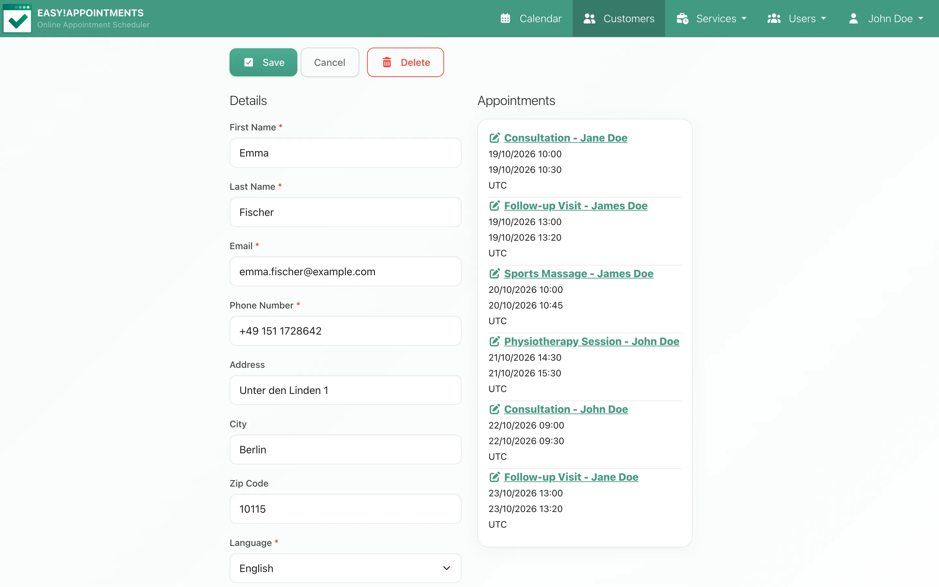Click edit icon beside Consultation - Jane Doe
This screenshot has width=939, height=587.
click(494, 137)
